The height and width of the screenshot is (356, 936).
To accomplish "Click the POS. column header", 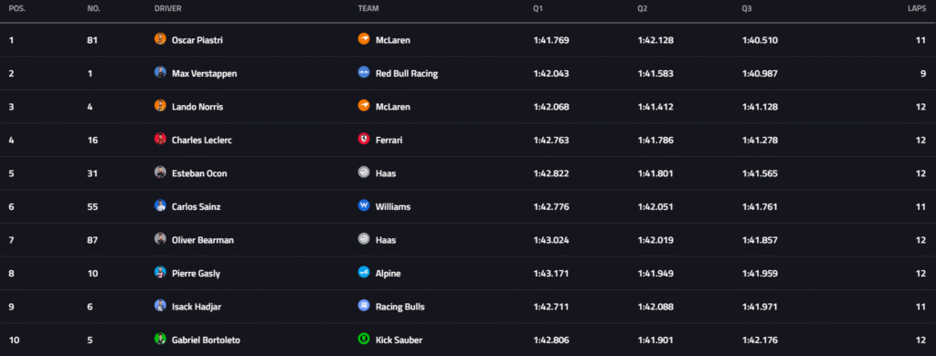I will tap(16, 9).
